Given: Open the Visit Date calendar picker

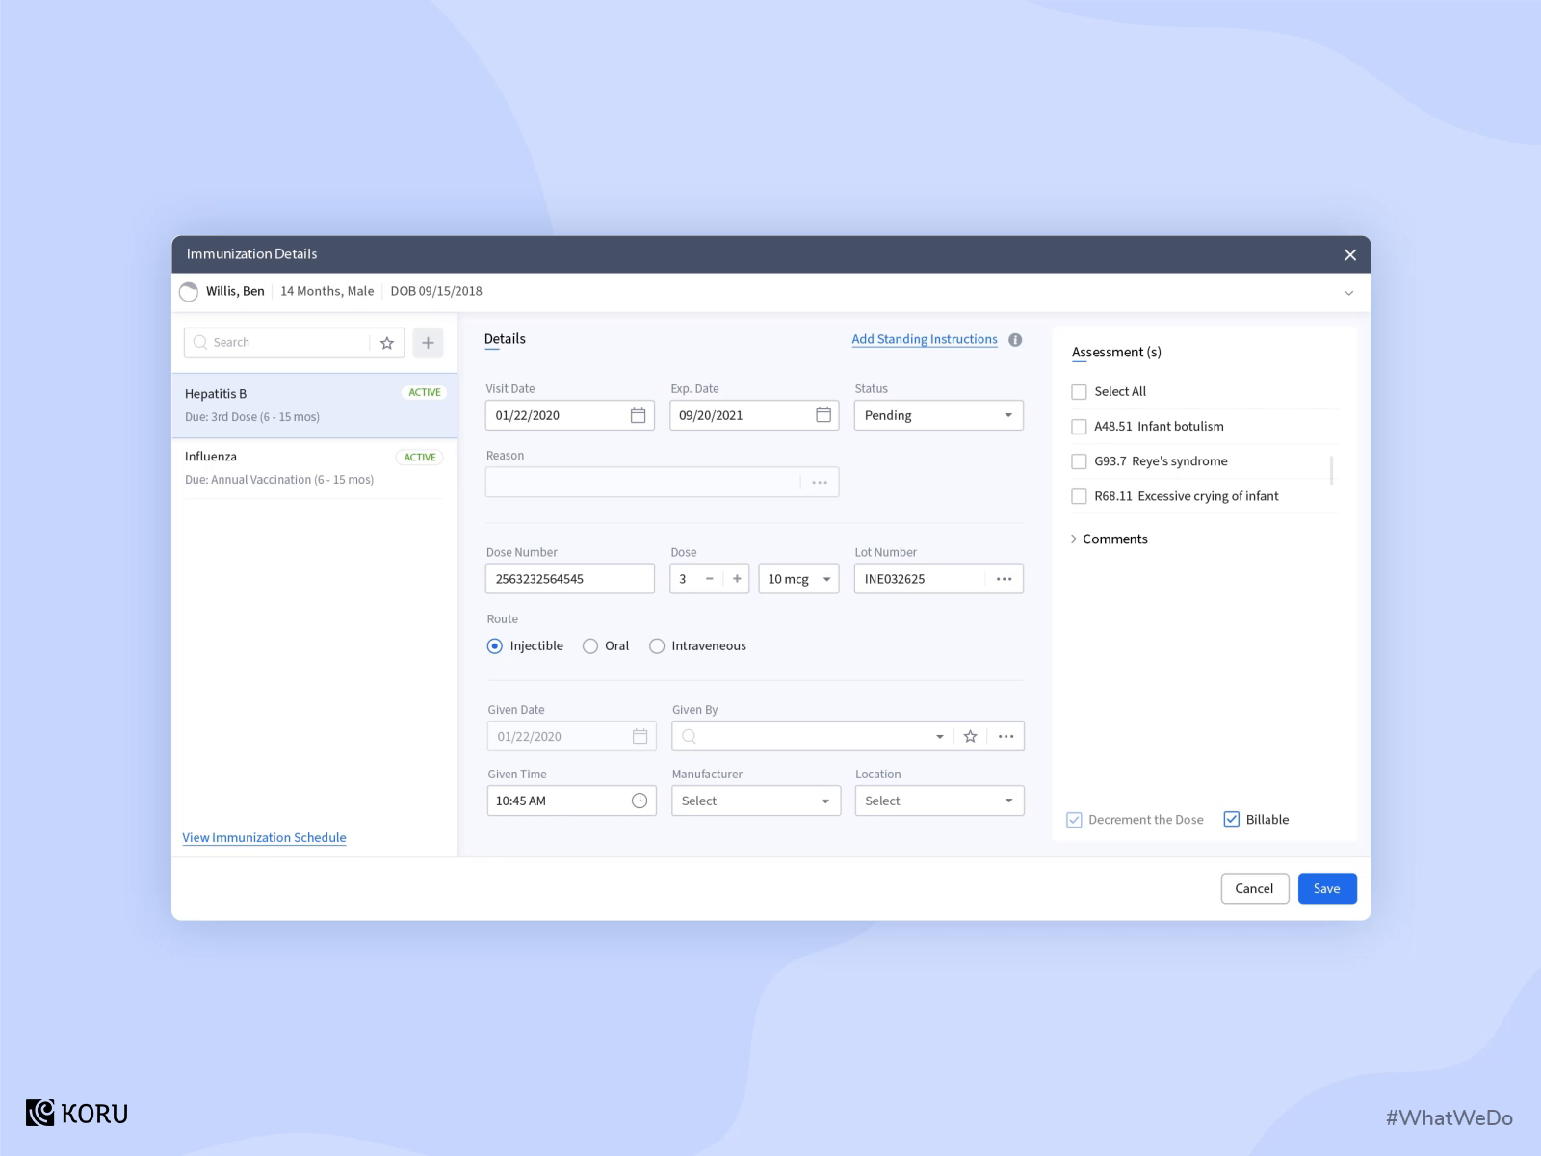Looking at the screenshot, I should click(x=638, y=415).
